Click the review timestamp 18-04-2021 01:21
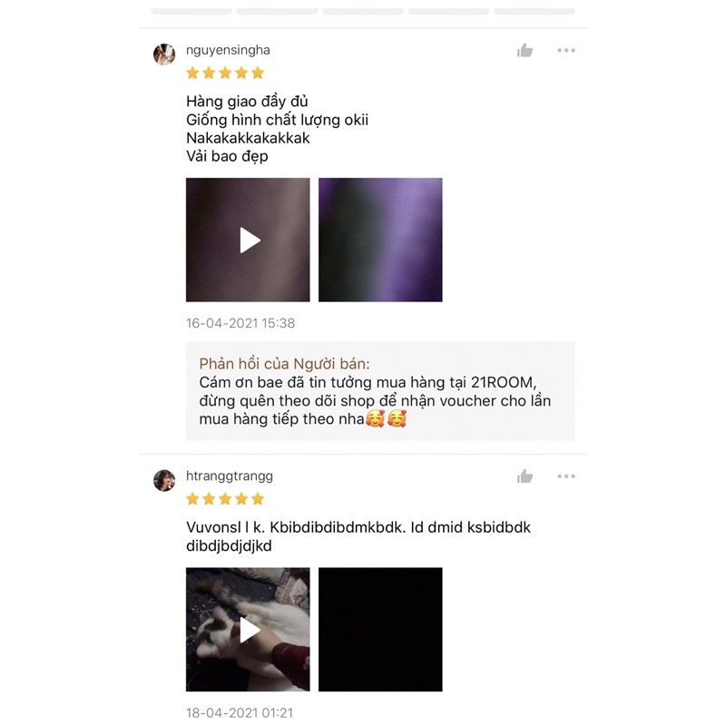Viewport: 726px width, 726px height. point(240,712)
